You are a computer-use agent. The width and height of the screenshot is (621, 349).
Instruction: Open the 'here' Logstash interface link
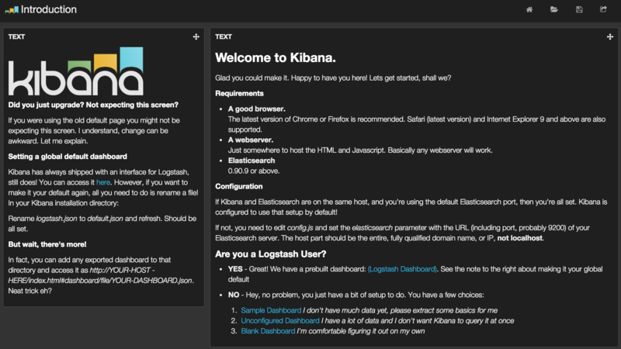coord(103,182)
